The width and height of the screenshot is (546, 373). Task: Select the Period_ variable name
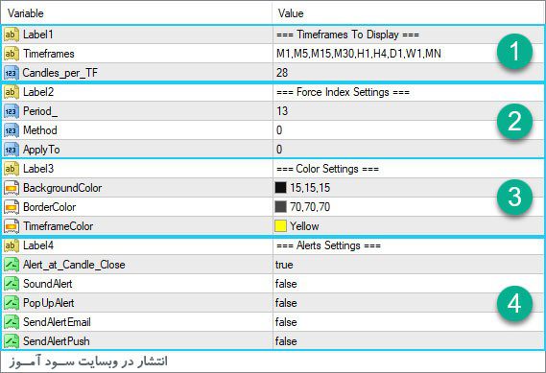[40, 111]
